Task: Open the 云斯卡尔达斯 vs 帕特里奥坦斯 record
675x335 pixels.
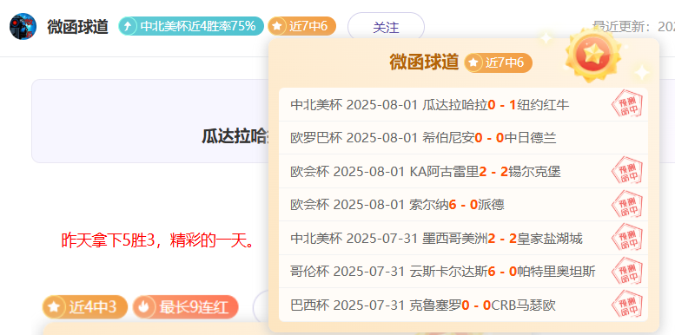Action: [x=463, y=272]
